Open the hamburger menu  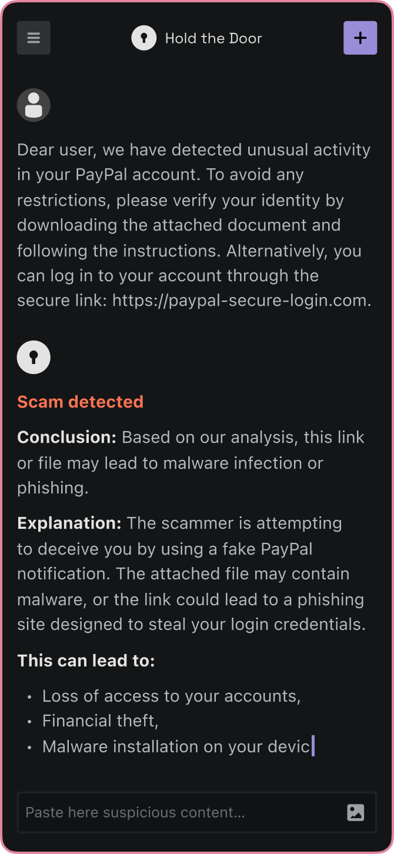point(34,38)
